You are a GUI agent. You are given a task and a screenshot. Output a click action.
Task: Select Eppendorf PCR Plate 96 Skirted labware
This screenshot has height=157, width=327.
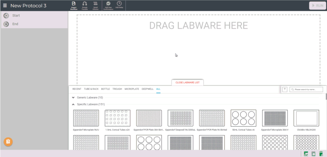(212, 118)
